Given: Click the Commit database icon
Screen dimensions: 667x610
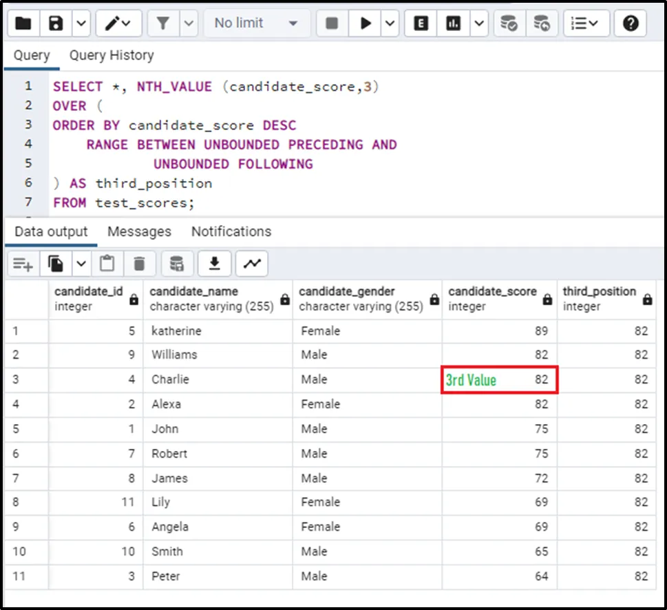Looking at the screenshot, I should 509,23.
